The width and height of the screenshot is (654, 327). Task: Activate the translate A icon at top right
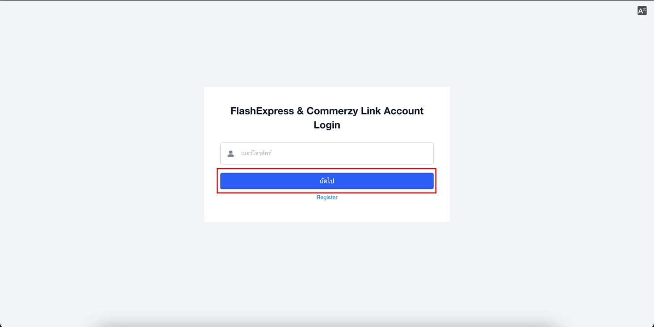point(642,11)
